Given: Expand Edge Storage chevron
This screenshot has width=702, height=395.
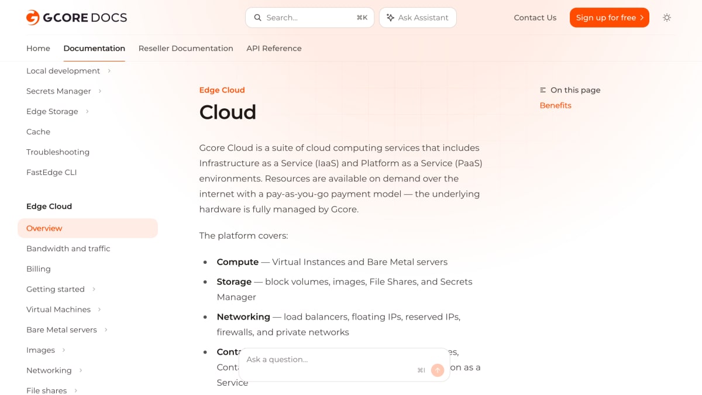Looking at the screenshot, I should 87,112.
